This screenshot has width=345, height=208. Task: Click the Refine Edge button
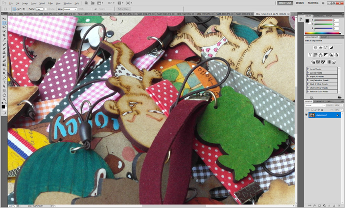click(123, 9)
